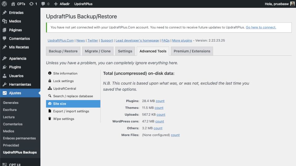This screenshot has width=296, height=166.
Task: Click count link for Themes
Action: [x=159, y=108]
